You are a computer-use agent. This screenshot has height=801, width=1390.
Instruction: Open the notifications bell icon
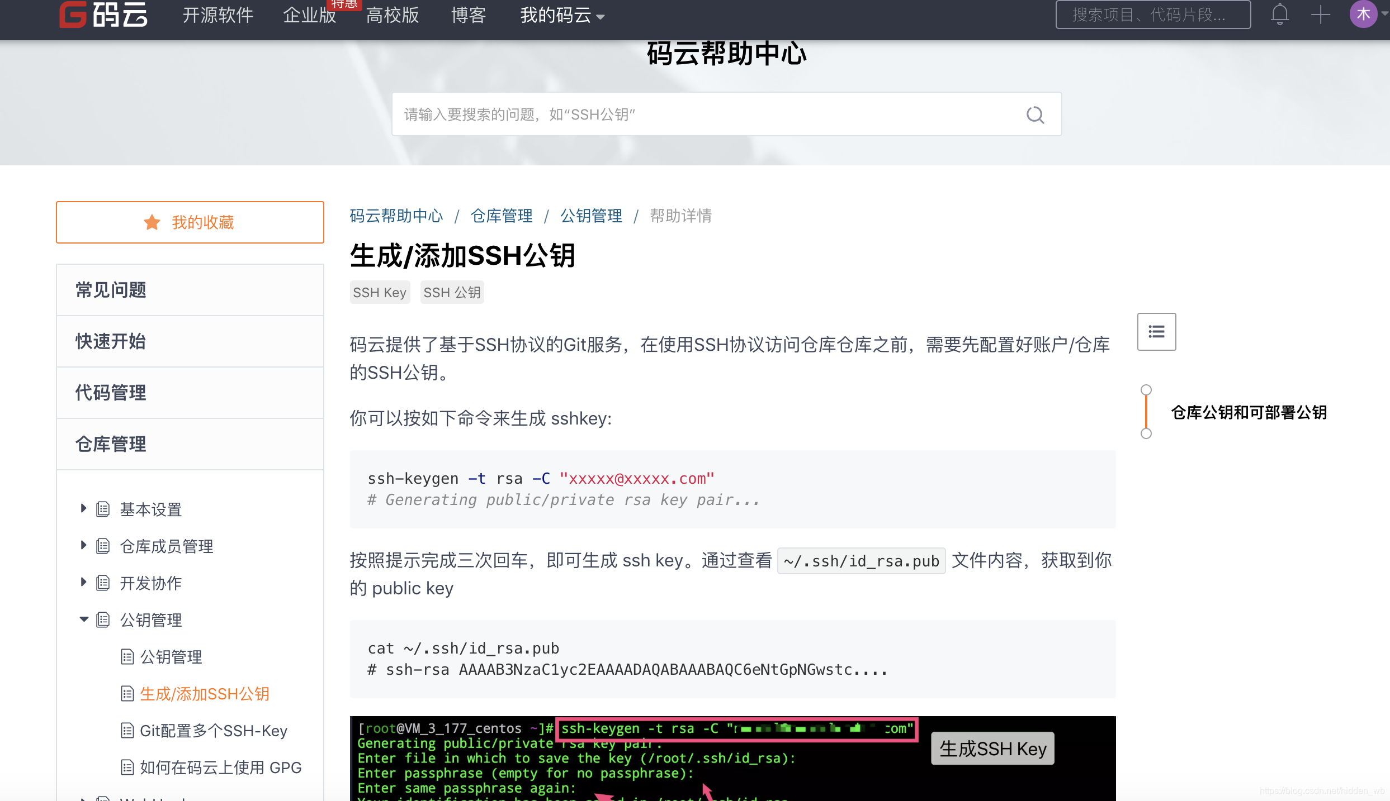[1279, 15]
